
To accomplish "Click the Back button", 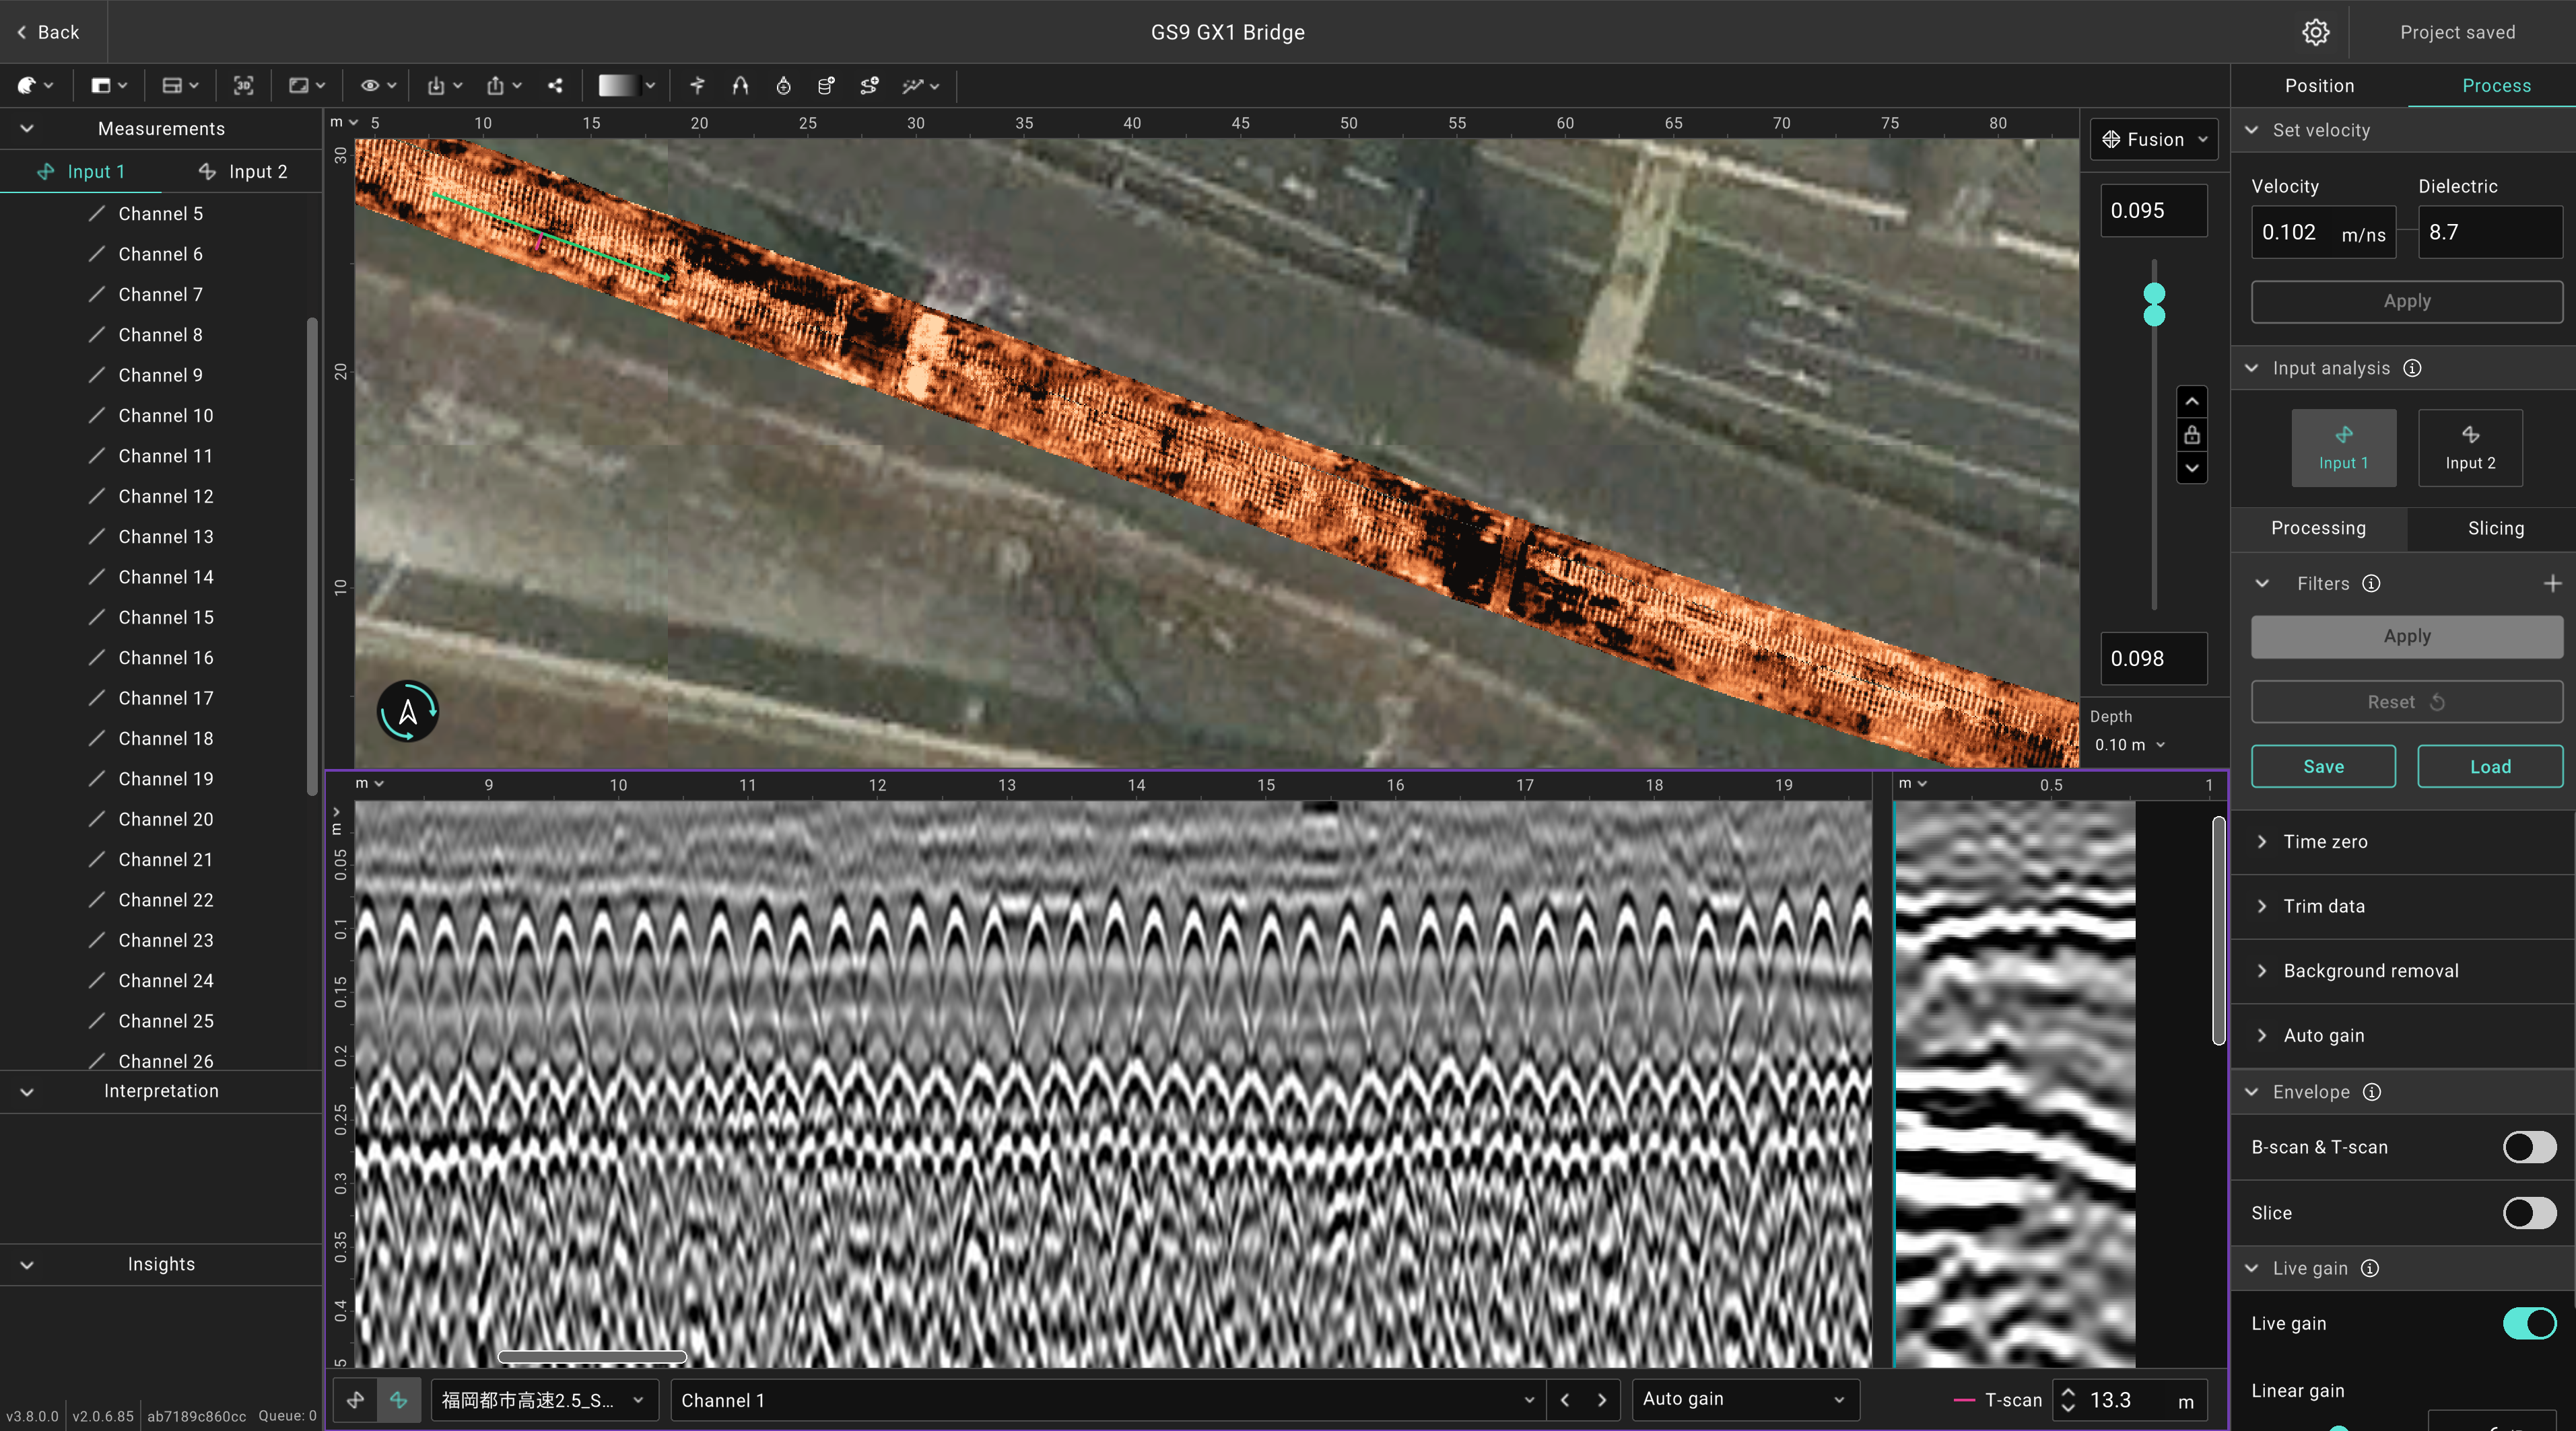I will (48, 32).
